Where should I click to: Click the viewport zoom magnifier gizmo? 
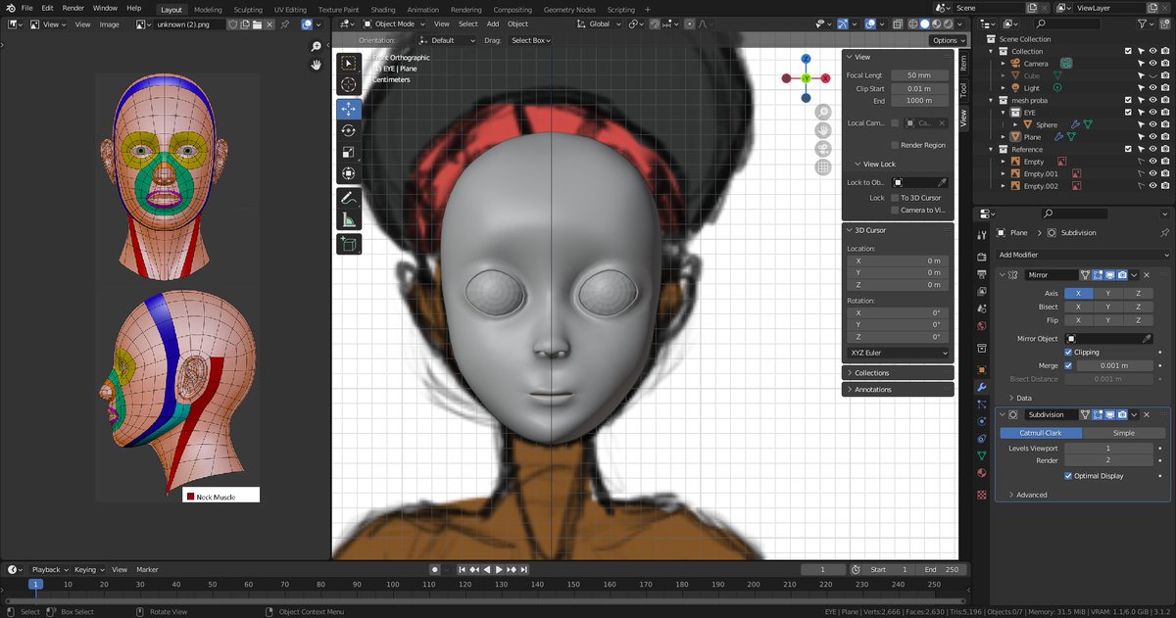[823, 112]
